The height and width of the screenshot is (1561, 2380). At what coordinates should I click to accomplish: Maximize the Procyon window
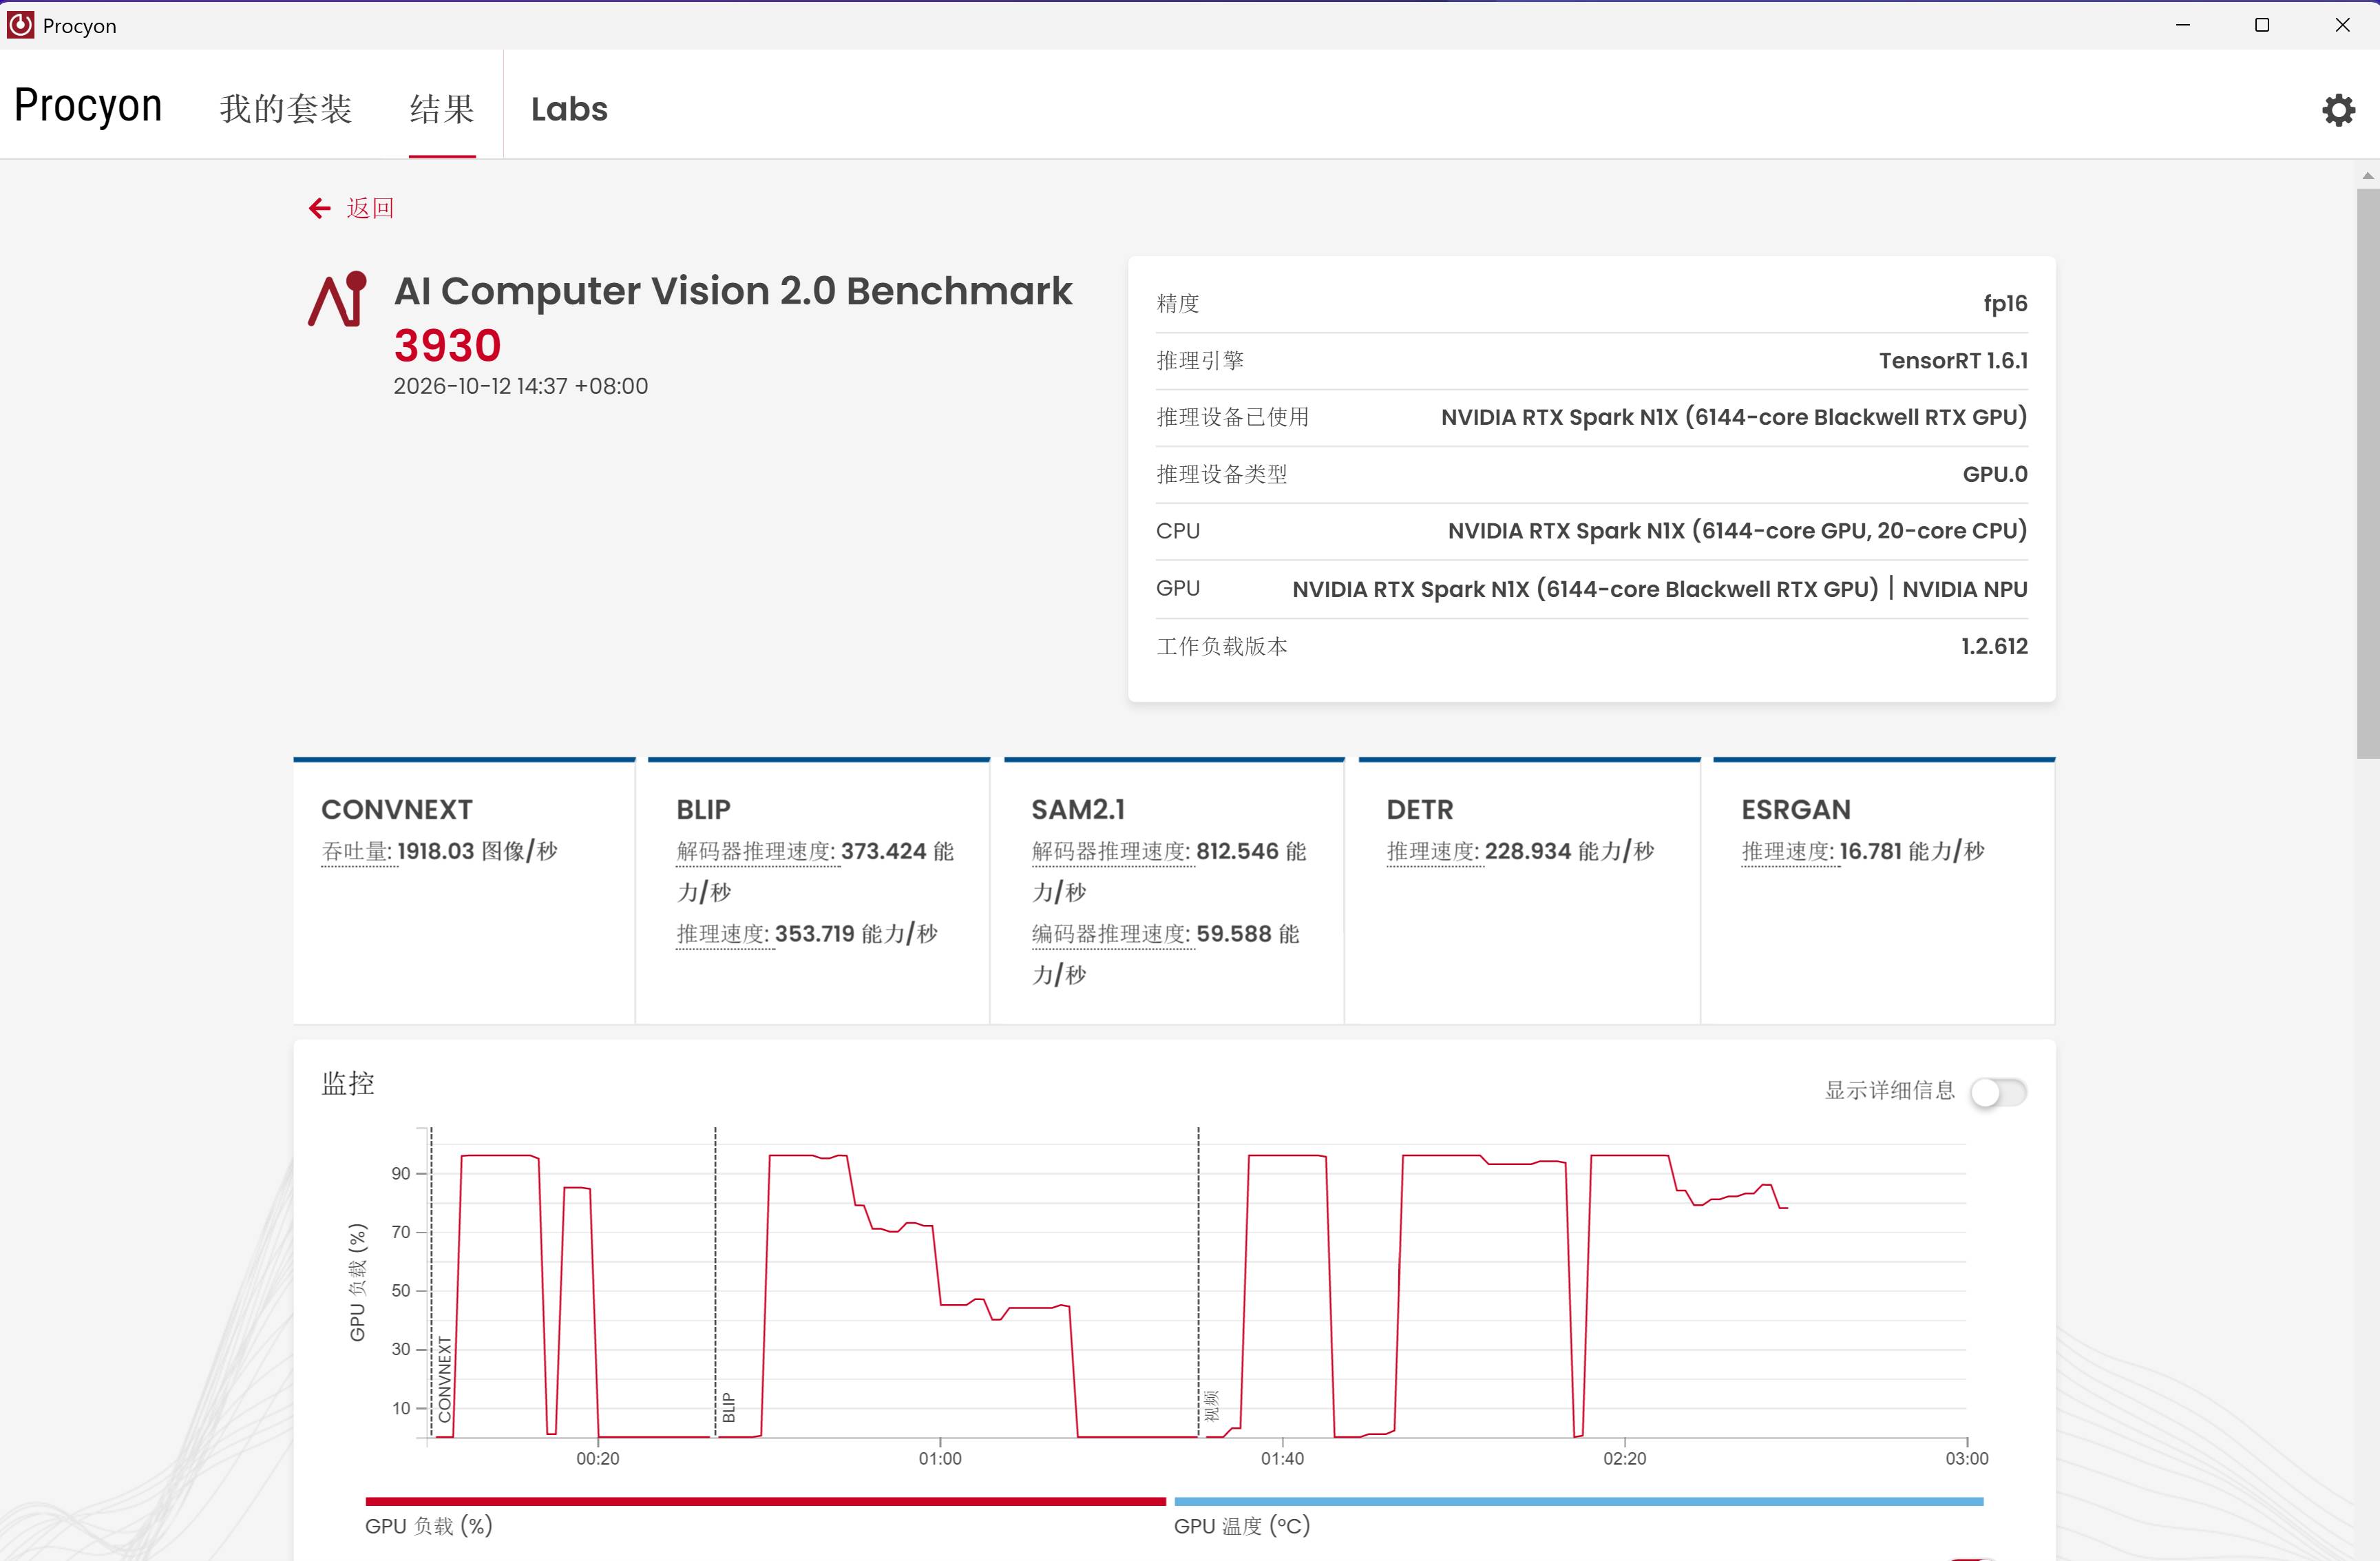[x=2262, y=25]
